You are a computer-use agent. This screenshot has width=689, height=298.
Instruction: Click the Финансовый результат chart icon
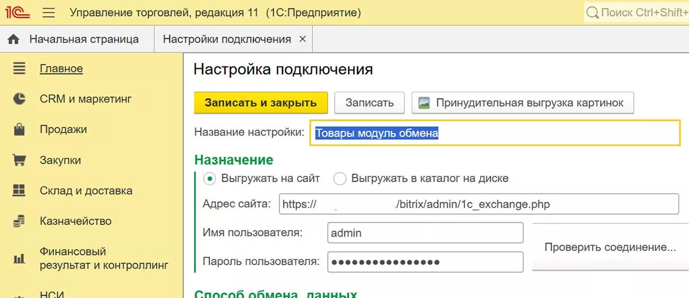tap(20, 258)
